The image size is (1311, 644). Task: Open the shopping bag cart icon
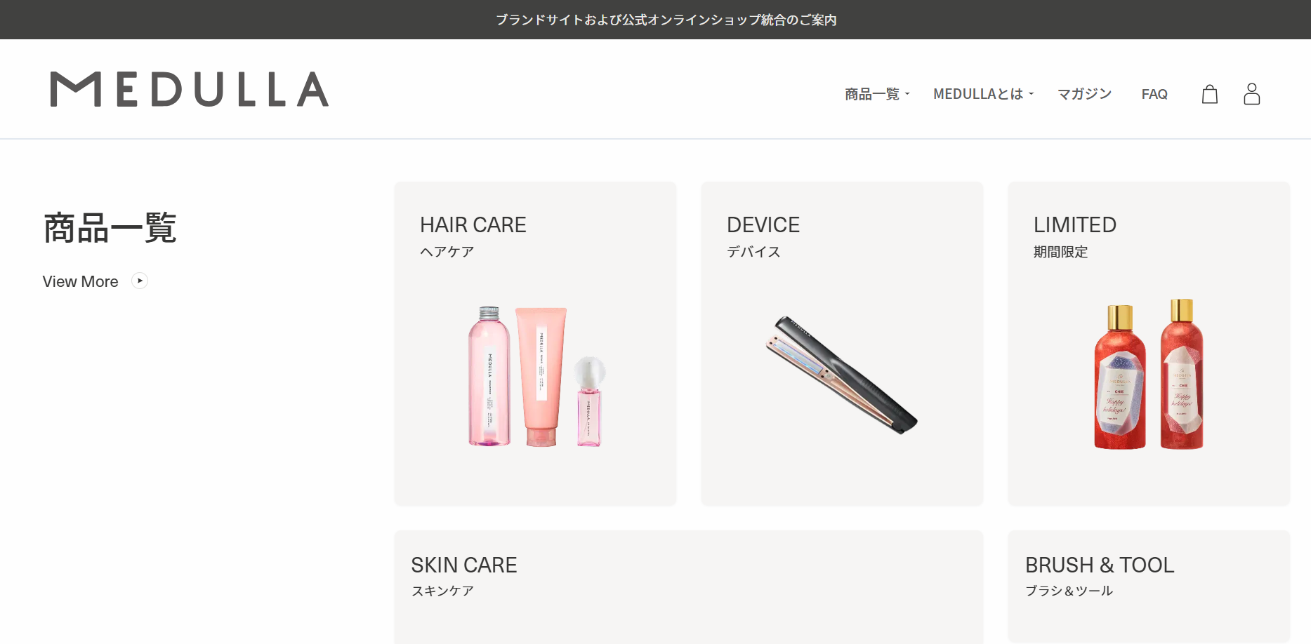(x=1209, y=94)
